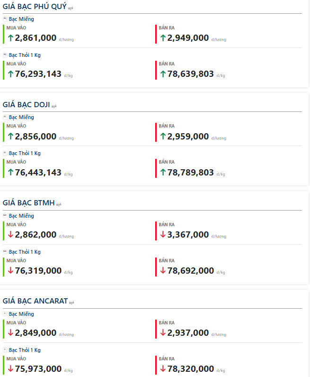310x377 pixels.
Task: Click the buy price 75,973,000
Action: pos(38,368)
